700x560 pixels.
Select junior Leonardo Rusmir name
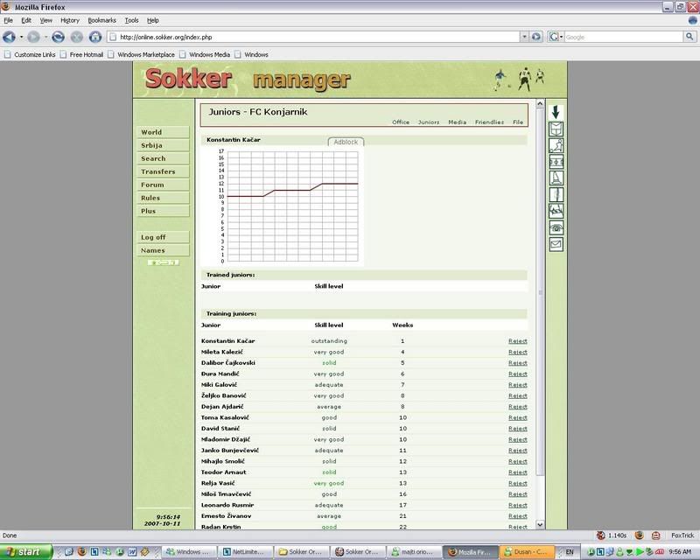[227, 505]
